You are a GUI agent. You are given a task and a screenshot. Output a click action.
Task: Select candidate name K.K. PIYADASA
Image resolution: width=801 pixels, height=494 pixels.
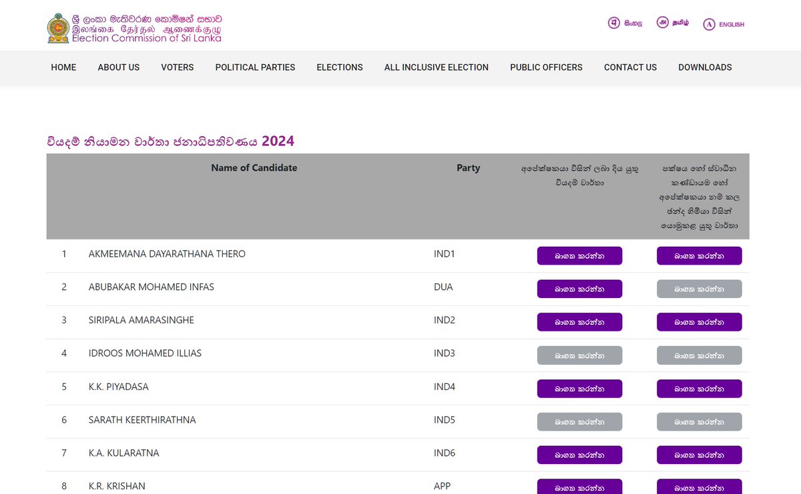tap(119, 387)
